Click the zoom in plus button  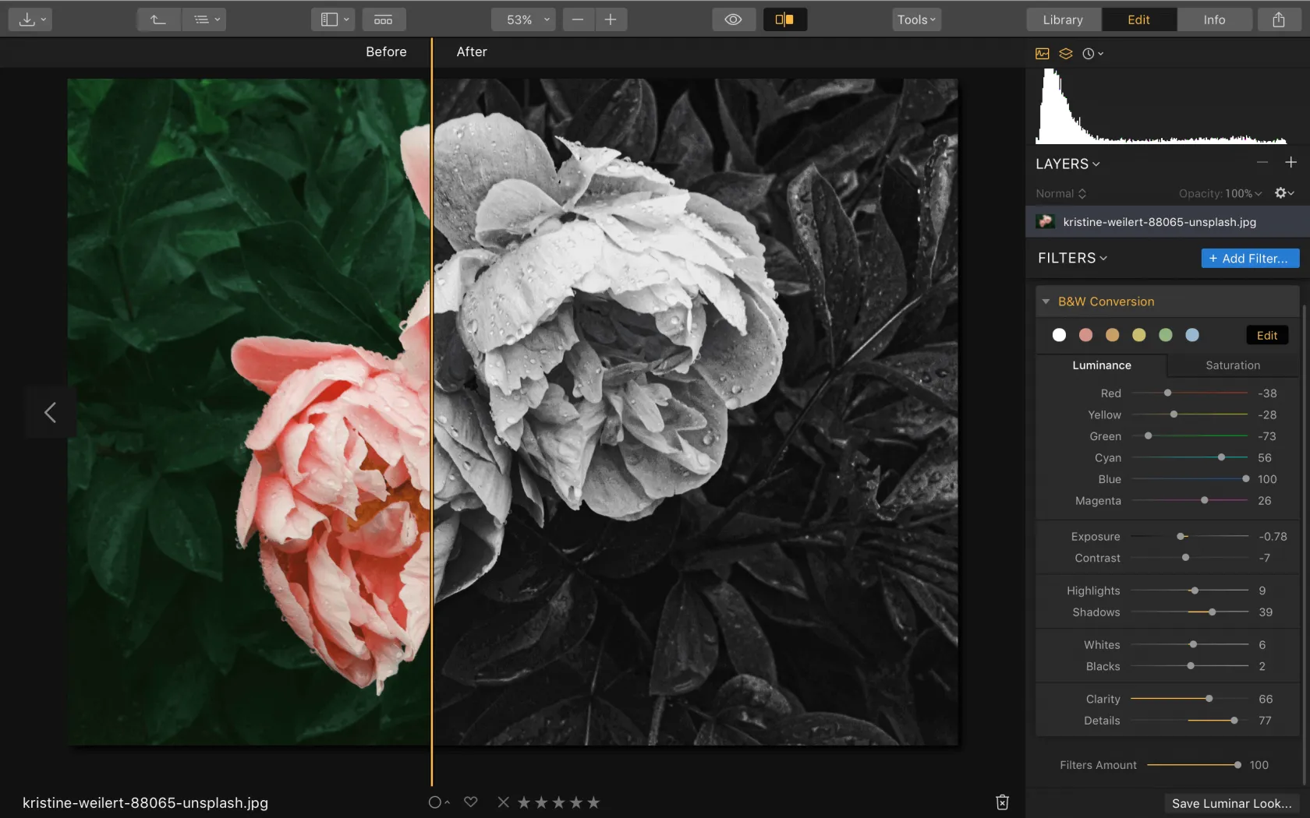coord(611,19)
